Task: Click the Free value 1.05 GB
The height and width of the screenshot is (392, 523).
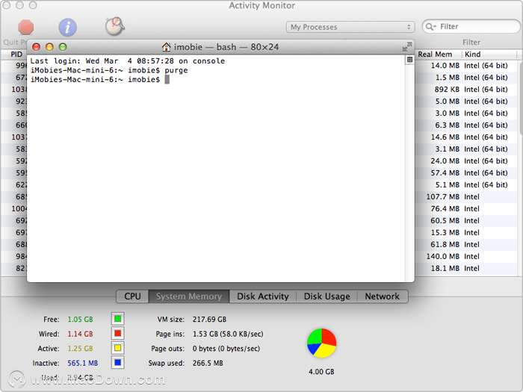Action: click(x=81, y=320)
